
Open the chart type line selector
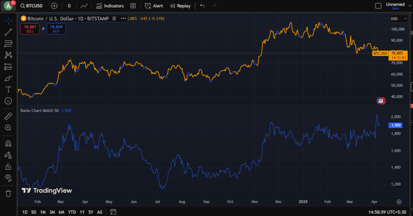(84, 6)
